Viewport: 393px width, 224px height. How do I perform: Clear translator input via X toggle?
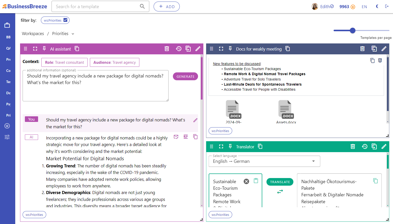point(246,181)
